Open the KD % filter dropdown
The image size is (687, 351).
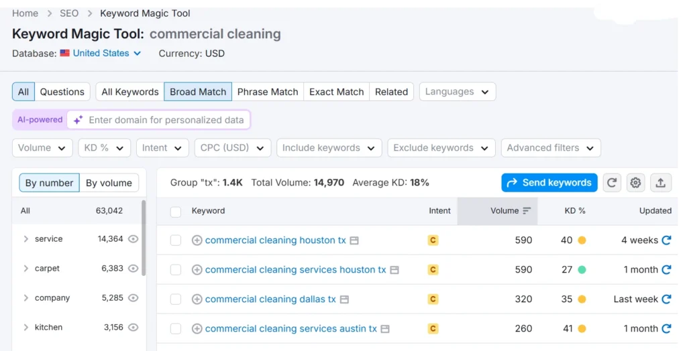104,148
